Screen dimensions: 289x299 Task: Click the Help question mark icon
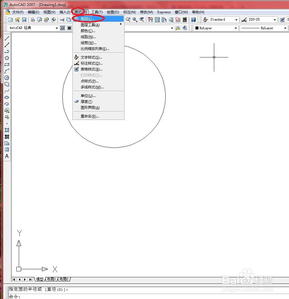tap(193, 19)
